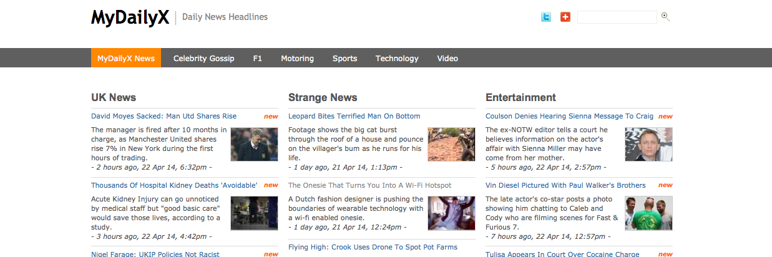Screen dimensions: 772x257
Task: Open Nigel Farage UKIP Policies headline
Action: tap(155, 254)
